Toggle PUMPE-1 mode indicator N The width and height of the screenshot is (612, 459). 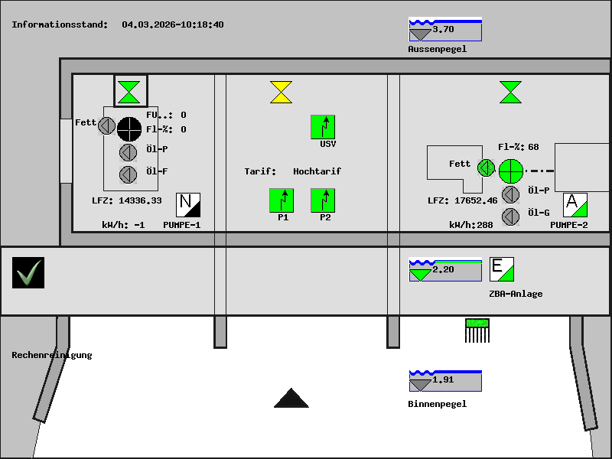[188, 205]
